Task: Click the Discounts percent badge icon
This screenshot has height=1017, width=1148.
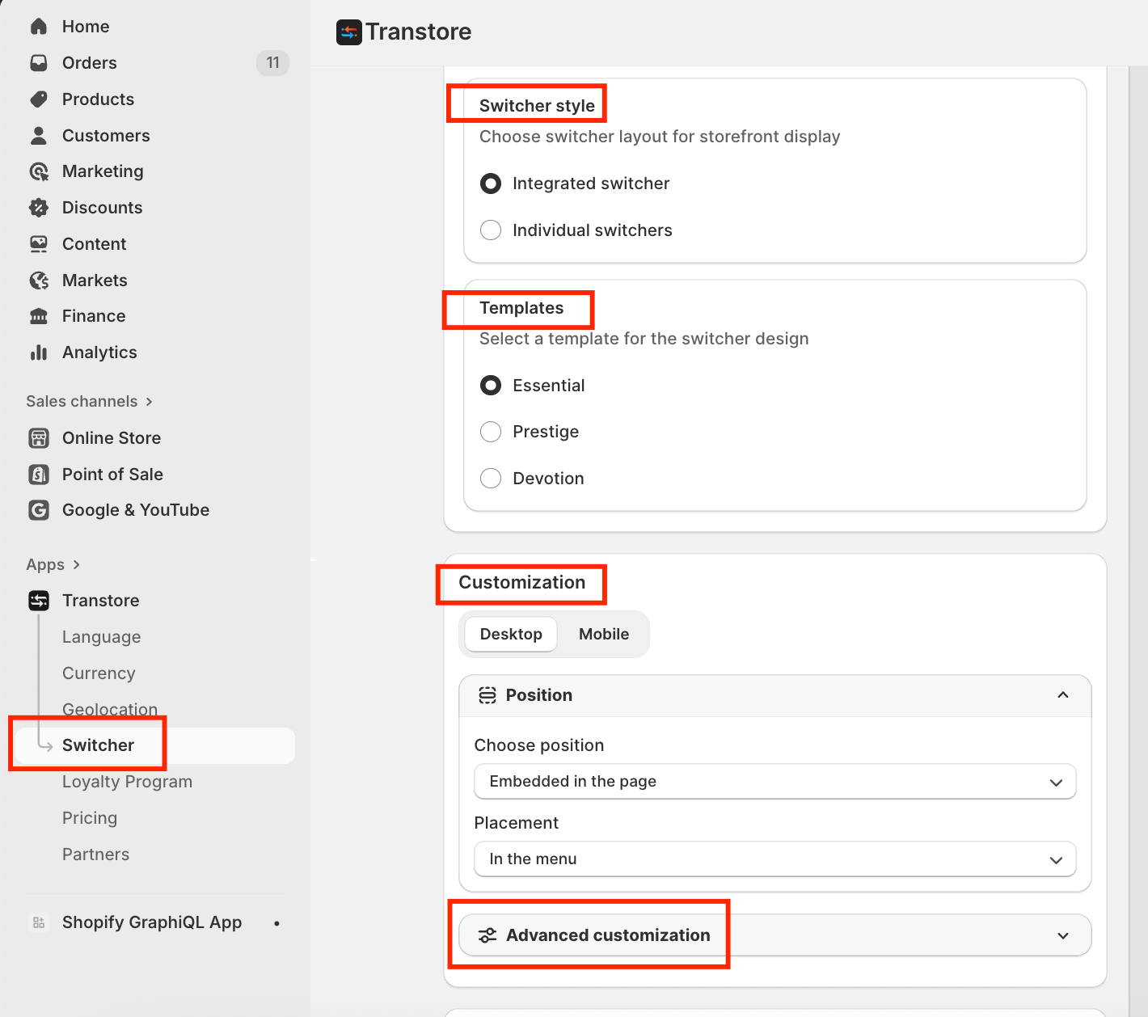Action: tap(39, 208)
